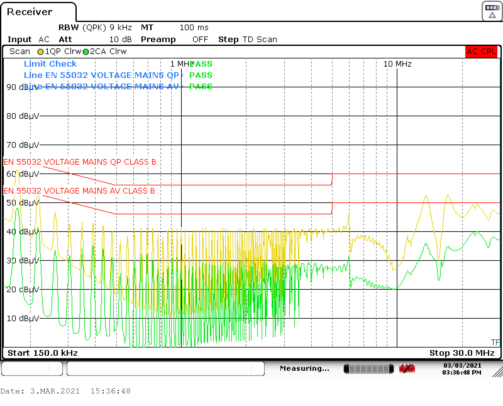
Task: Click the TF indicator at lower right
Action: (495, 342)
